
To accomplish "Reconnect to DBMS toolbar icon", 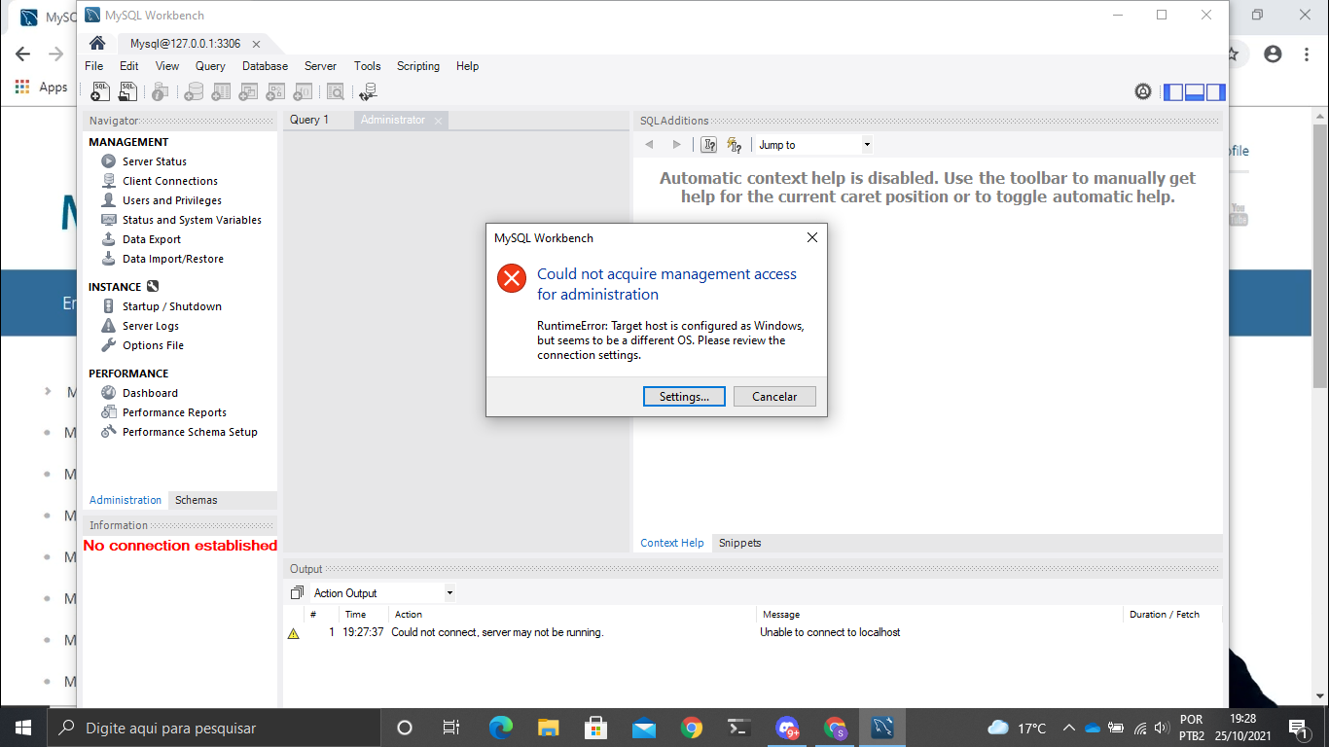I will point(368,91).
